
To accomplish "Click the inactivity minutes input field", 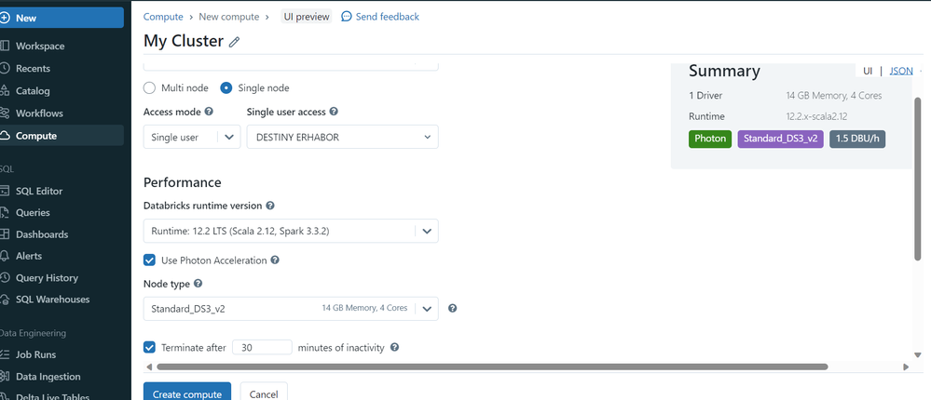I will pos(263,348).
